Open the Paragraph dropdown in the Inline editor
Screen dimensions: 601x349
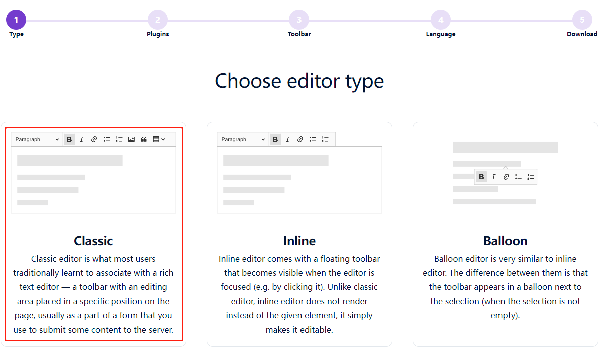click(x=242, y=139)
